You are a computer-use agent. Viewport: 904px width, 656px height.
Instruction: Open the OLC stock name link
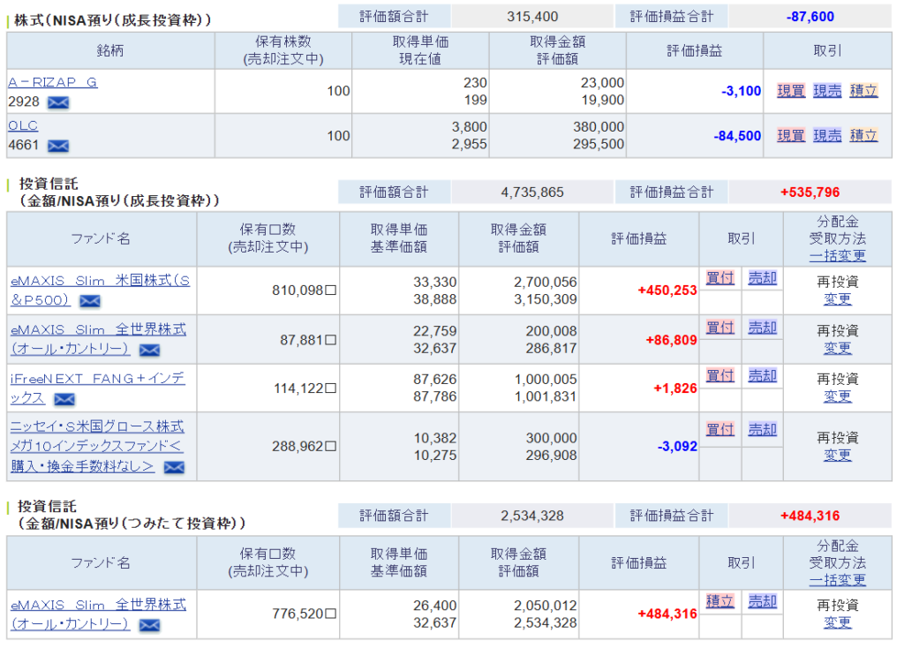click(23, 125)
